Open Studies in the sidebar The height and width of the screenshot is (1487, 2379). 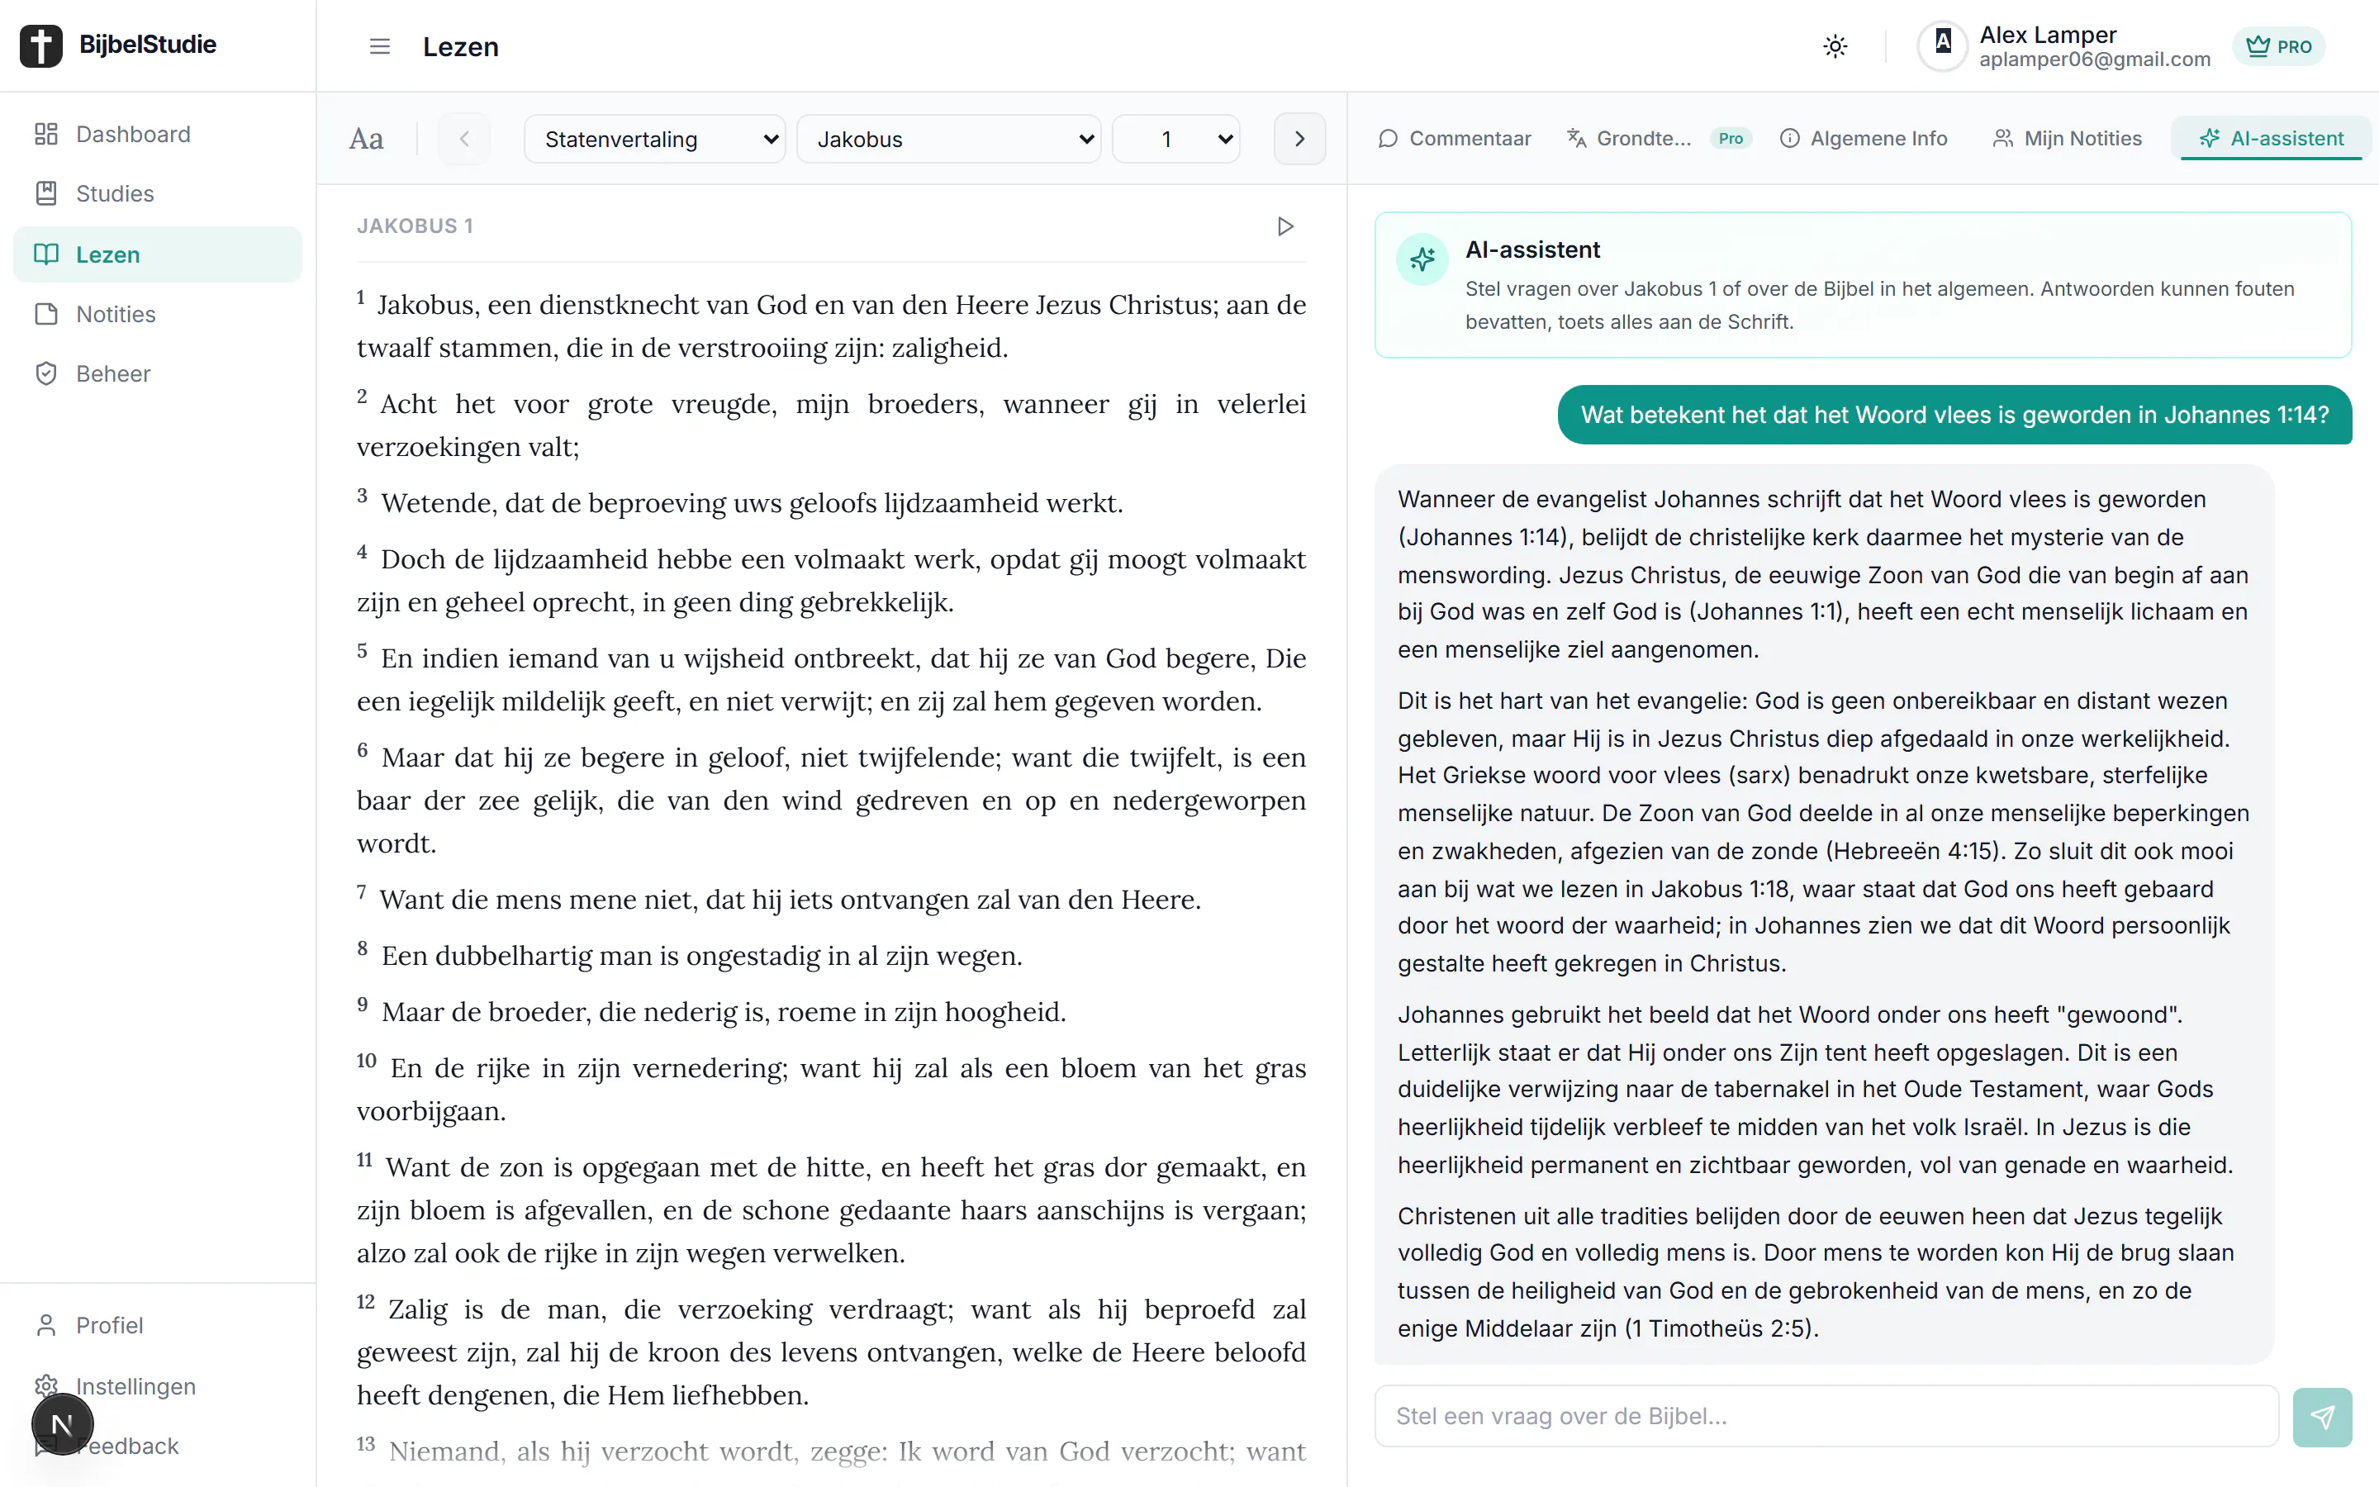(157, 194)
